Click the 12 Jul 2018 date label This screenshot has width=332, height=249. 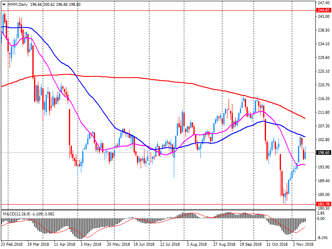point(170,244)
